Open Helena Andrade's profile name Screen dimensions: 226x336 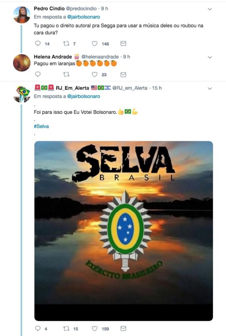[x=53, y=57]
